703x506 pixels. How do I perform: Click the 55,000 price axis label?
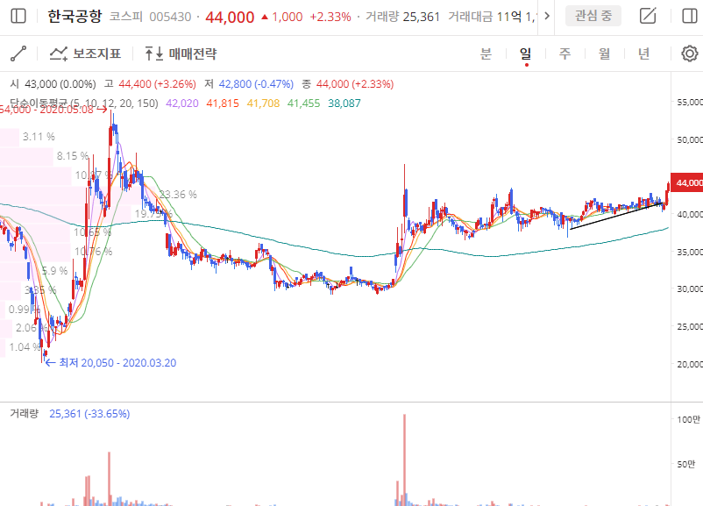(x=690, y=103)
